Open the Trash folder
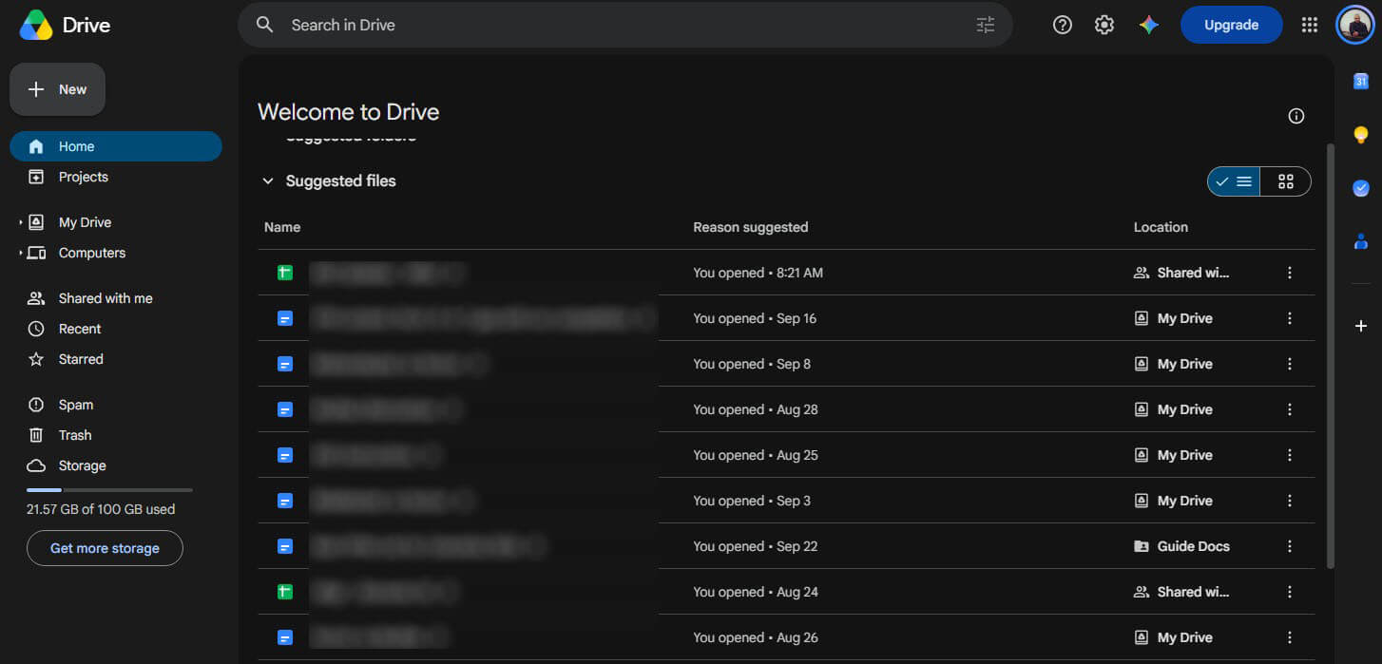The width and height of the screenshot is (1382, 664). click(116, 435)
